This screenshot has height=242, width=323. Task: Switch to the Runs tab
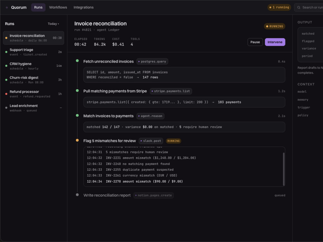(38, 7)
